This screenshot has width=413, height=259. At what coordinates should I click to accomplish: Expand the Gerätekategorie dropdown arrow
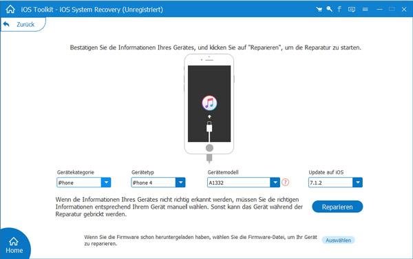[106, 183]
